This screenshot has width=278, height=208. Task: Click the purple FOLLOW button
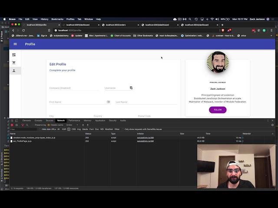tap(218, 110)
